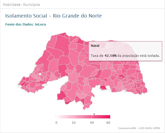Click the "0" legend tick label
165x133 pixels.
coord(56,122)
